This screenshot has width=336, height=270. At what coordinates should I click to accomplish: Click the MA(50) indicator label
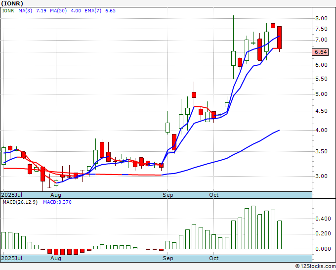coord(58,11)
